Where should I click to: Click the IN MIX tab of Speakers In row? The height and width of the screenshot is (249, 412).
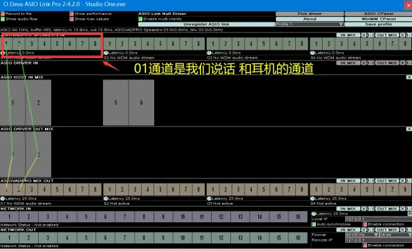coord(348,35)
